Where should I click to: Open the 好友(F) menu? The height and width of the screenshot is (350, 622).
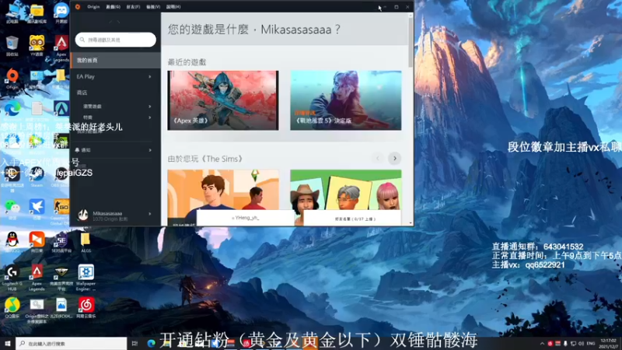[x=133, y=7]
